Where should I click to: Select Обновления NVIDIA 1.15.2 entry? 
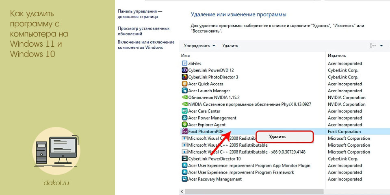coord(214,97)
